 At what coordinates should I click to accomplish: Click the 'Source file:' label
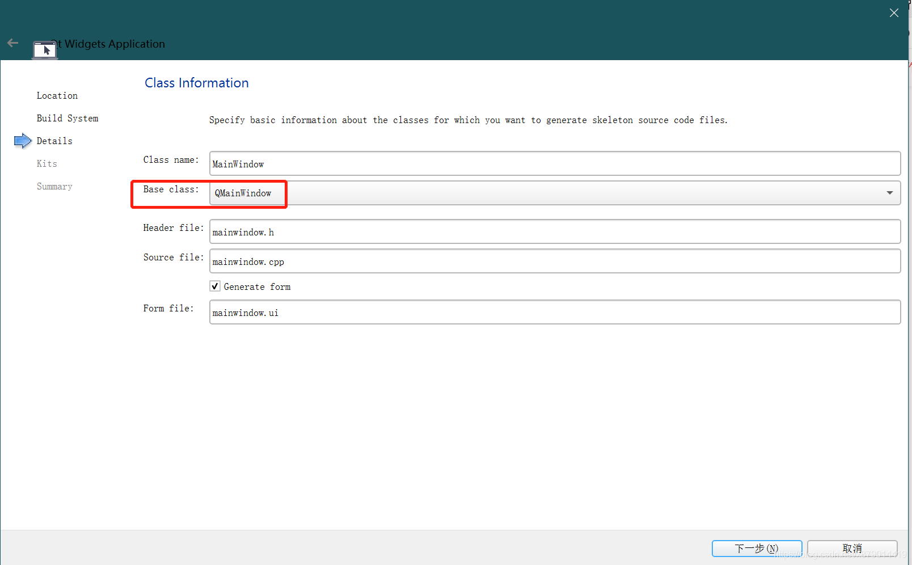(173, 258)
